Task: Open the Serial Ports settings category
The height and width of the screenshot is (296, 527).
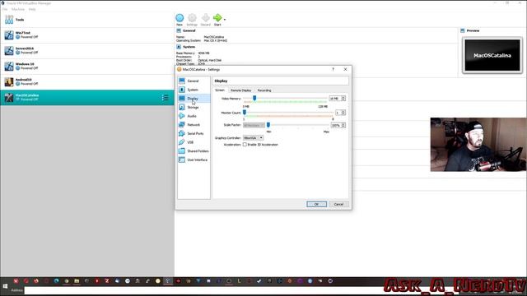Action: pos(194,133)
